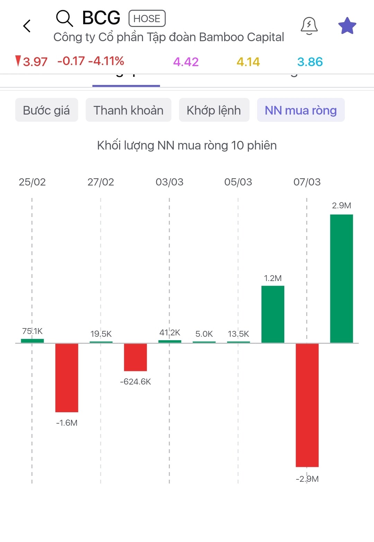Toggle the favorite star for BCG

347,26
